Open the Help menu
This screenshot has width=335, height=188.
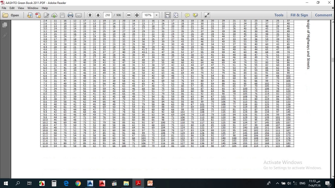[45, 8]
